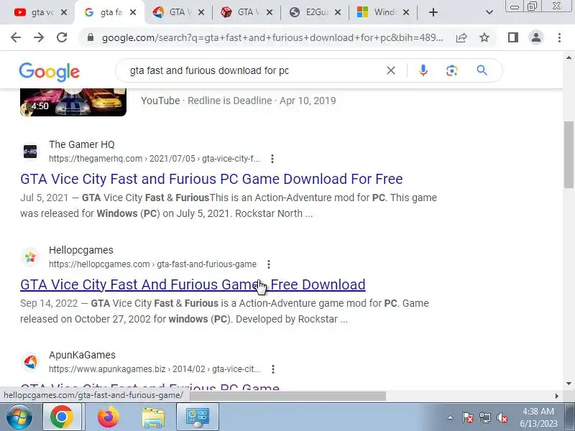This screenshot has width=575, height=431.
Task: Open the tab search dropdown arrow
Action: pos(489,12)
